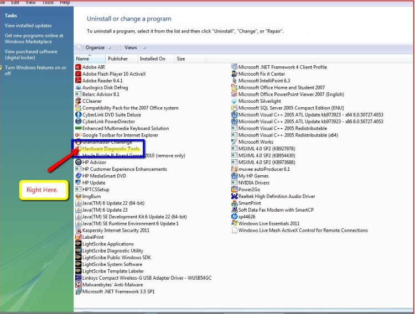Click the muvee autoProducer 6.1 icon

[234, 169]
